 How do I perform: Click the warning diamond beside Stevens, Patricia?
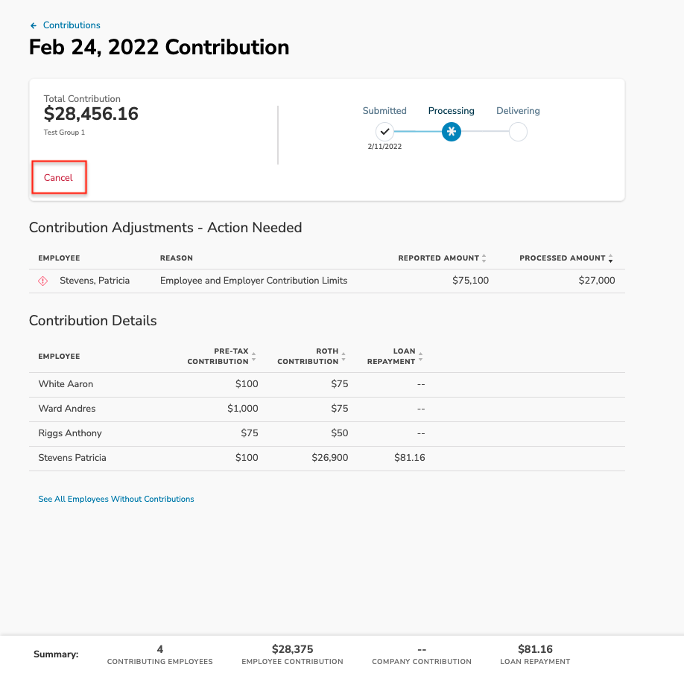coord(42,281)
